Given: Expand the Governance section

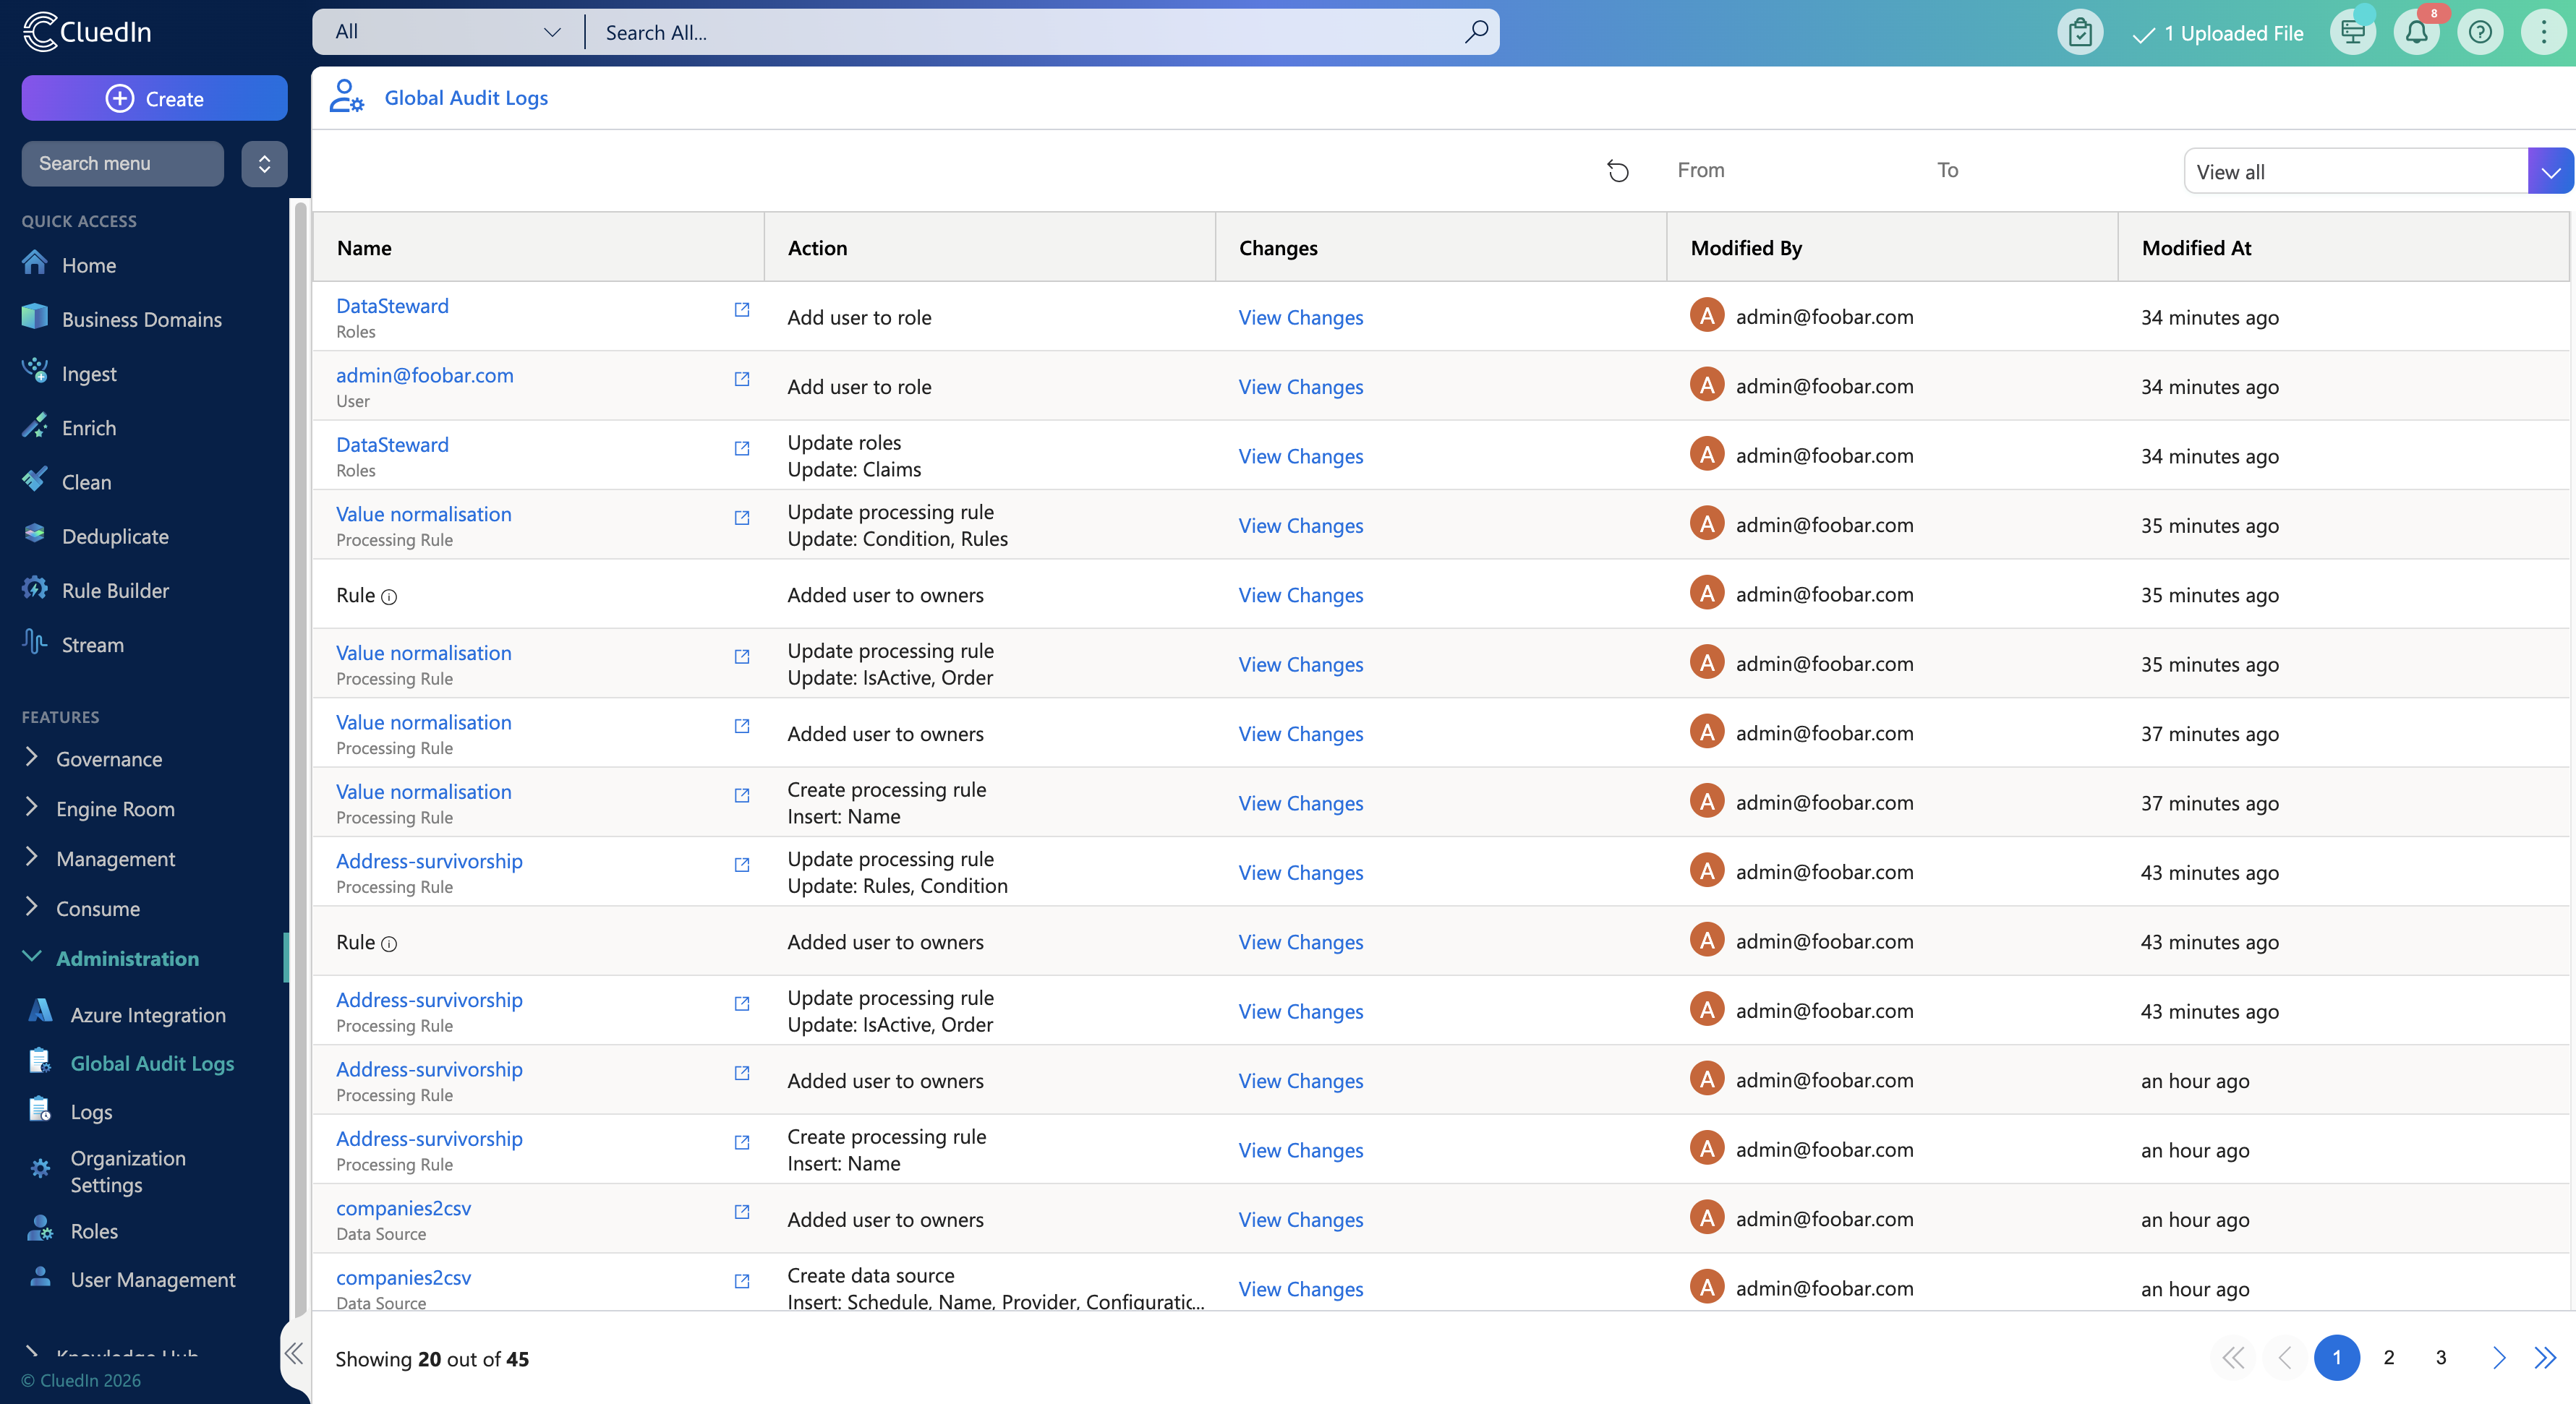Looking at the screenshot, I should point(108,759).
